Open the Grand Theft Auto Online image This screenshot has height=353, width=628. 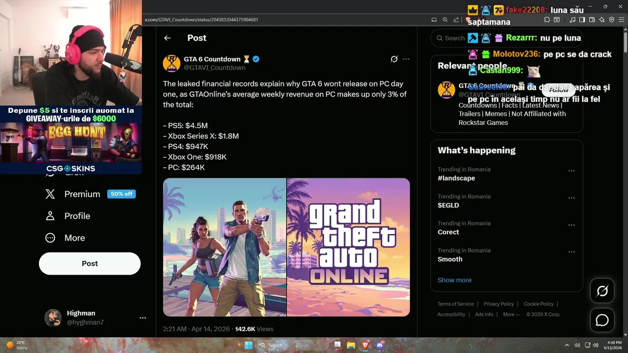(348, 247)
